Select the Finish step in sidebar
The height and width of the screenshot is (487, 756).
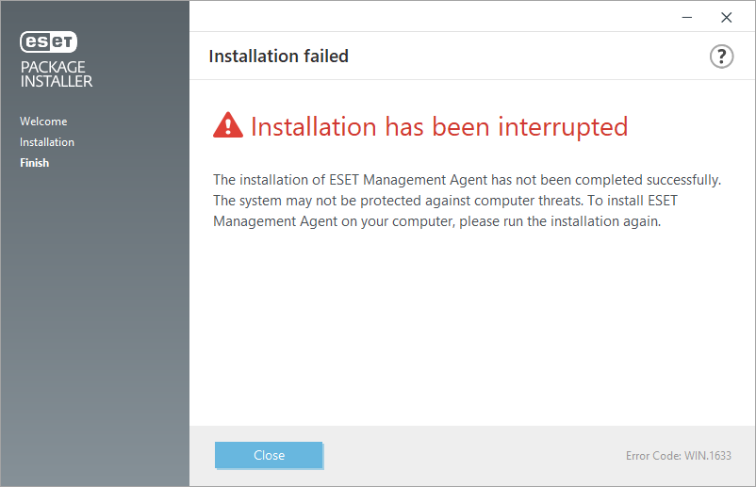click(x=34, y=163)
